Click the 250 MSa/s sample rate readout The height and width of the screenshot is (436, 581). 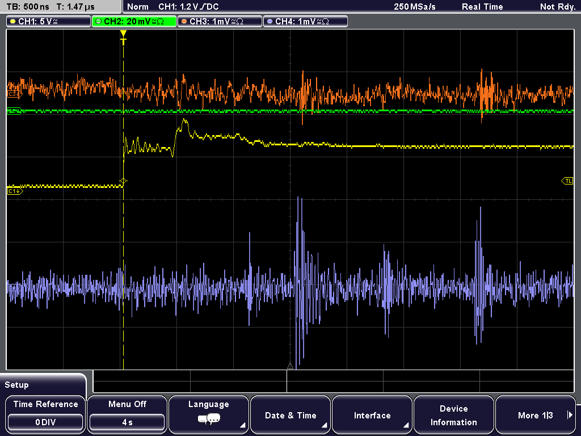(x=415, y=7)
